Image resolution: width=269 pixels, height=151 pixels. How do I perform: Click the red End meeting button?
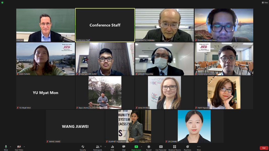click(264, 148)
